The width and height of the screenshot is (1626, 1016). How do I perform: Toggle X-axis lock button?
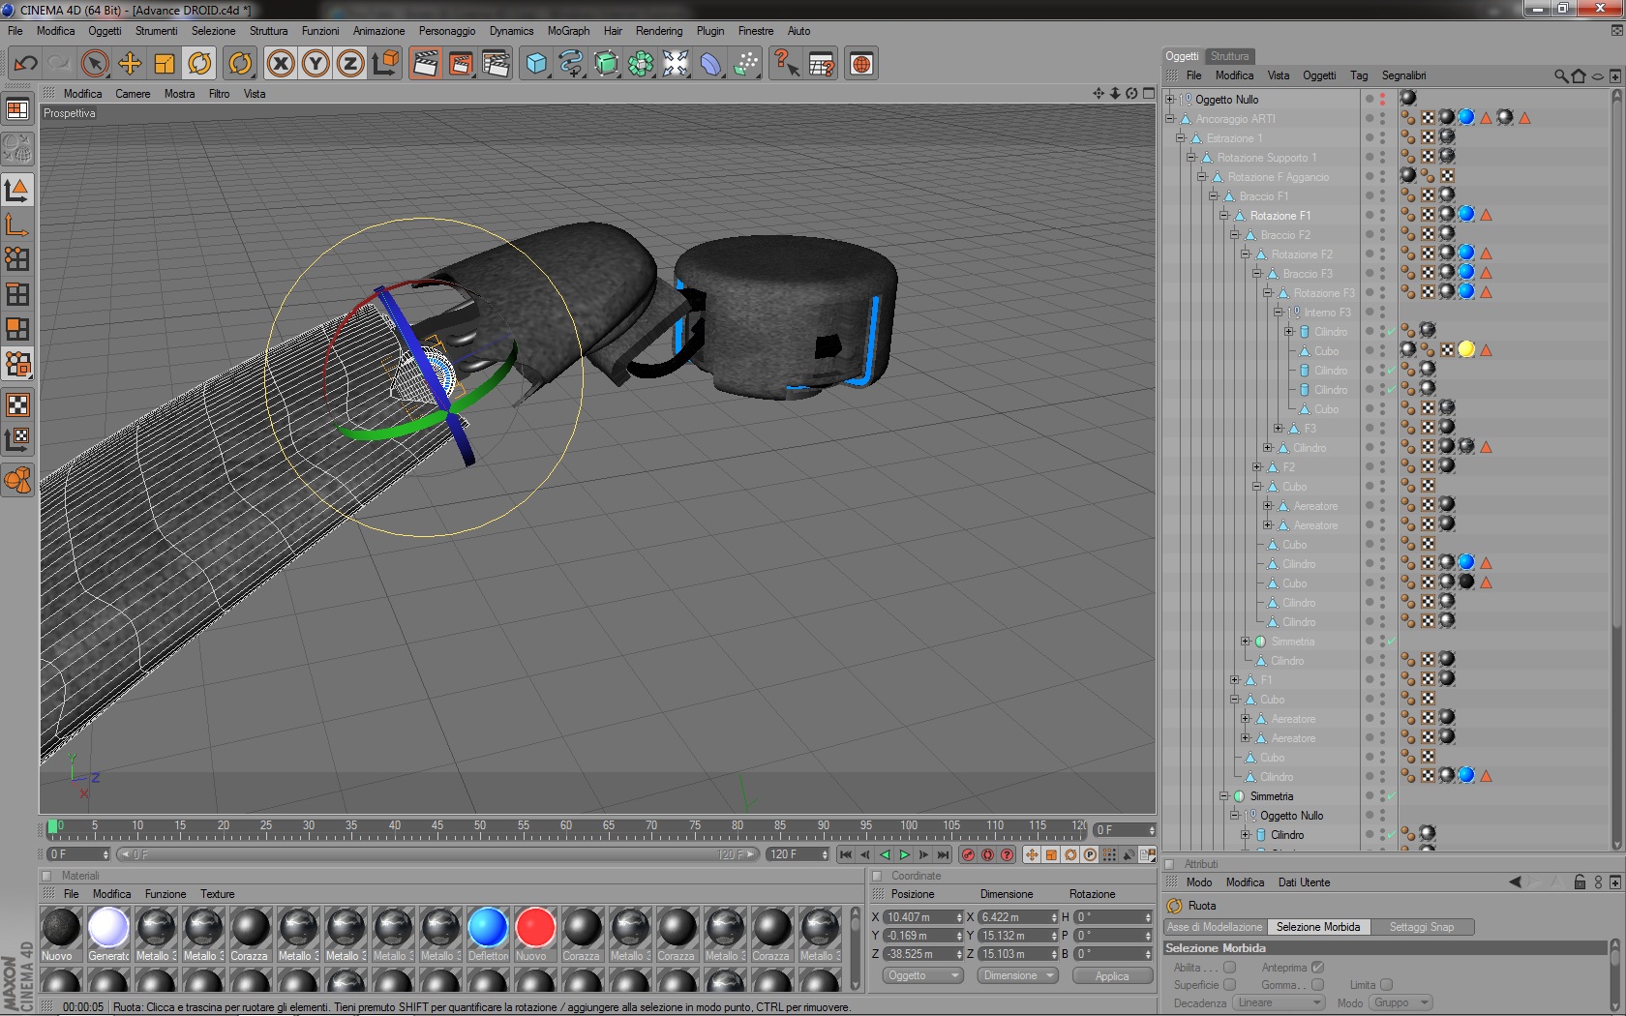point(281,64)
